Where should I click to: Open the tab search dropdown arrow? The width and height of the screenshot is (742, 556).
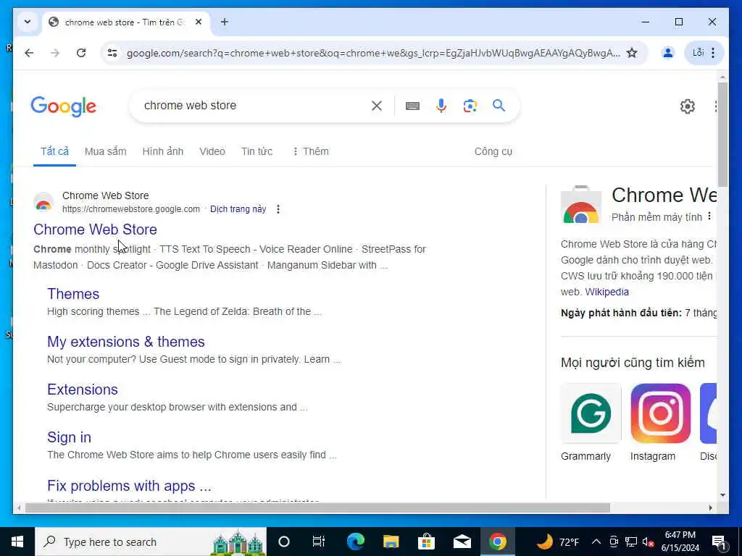coord(28,22)
